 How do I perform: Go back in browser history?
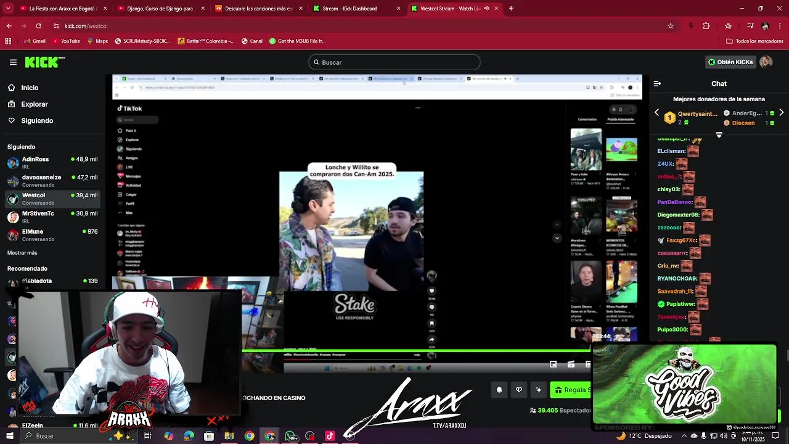(9, 26)
